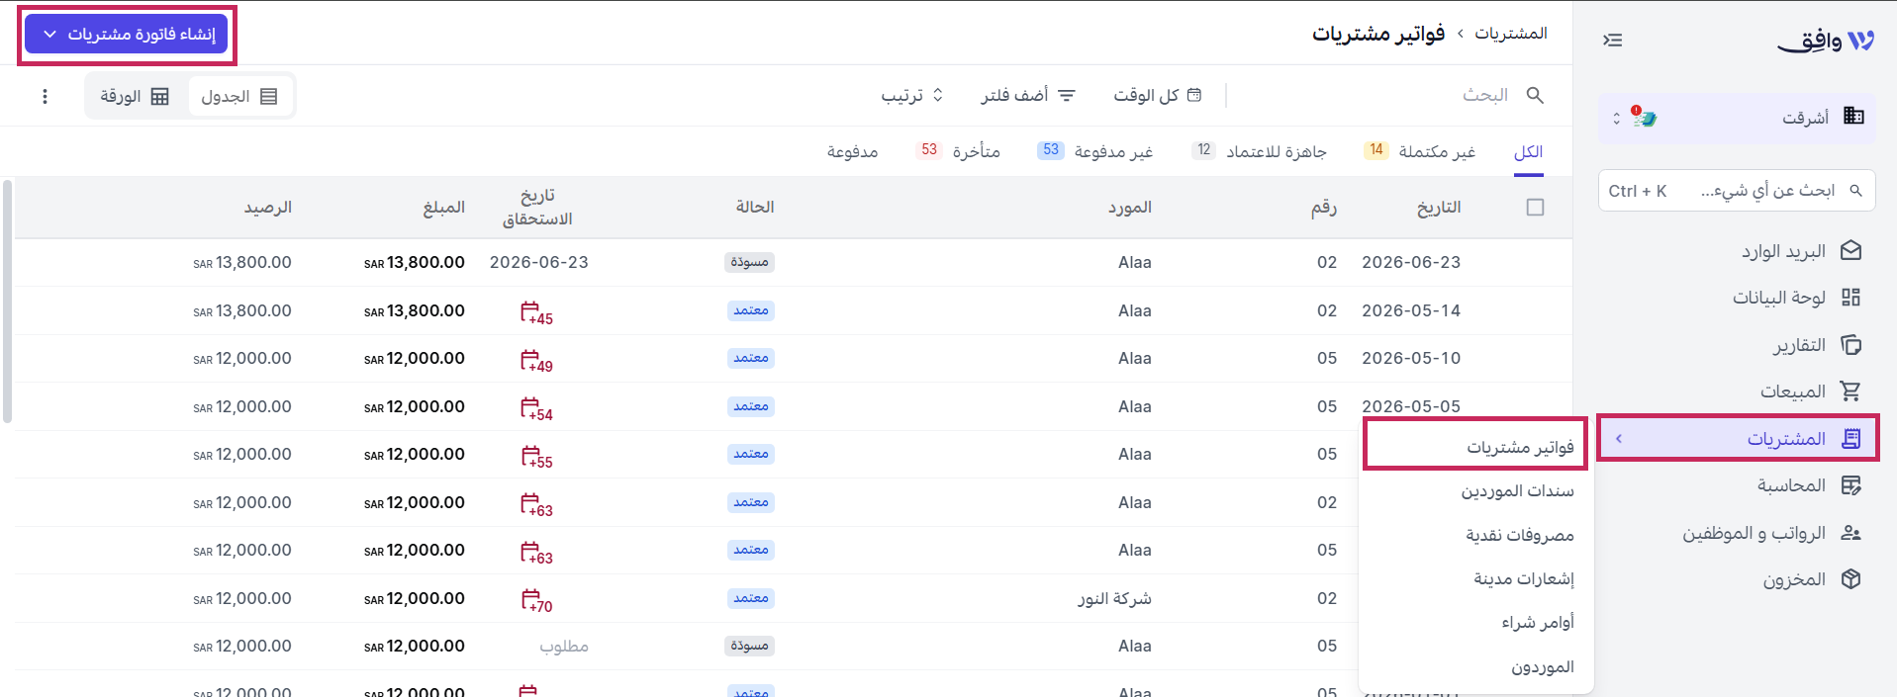Viewport: 1897px width, 697px height.
Task: Open the Dashboard (لوحة البيانات) icon
Action: pos(1851,298)
